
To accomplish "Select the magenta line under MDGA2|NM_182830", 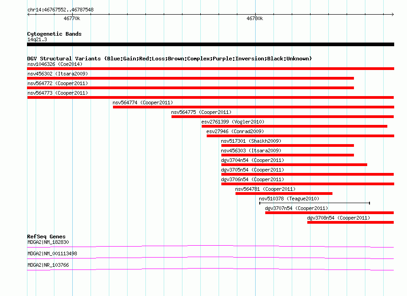I will pos(210,246).
